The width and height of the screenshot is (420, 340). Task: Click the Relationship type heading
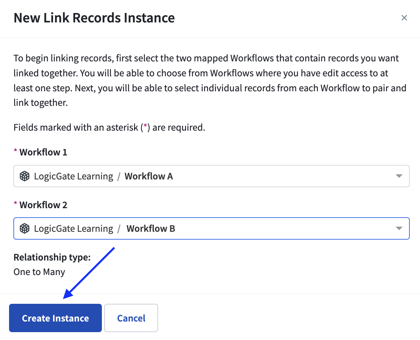52,257
